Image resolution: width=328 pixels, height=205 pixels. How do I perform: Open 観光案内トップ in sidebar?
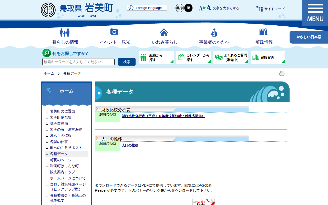(x=63, y=172)
